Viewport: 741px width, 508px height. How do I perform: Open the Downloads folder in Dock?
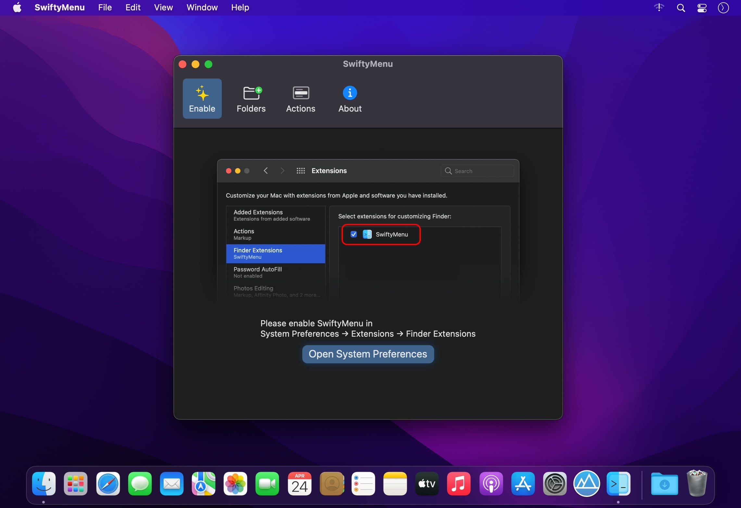tap(664, 484)
